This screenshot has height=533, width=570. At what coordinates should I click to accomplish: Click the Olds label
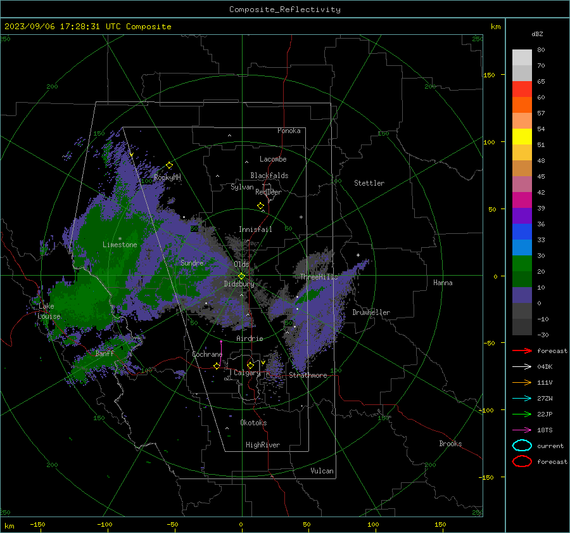click(x=241, y=264)
